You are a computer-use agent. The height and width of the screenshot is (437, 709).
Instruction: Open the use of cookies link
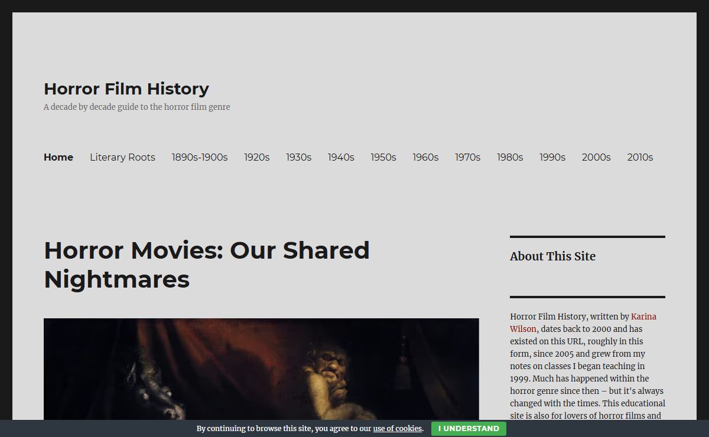coord(398,429)
